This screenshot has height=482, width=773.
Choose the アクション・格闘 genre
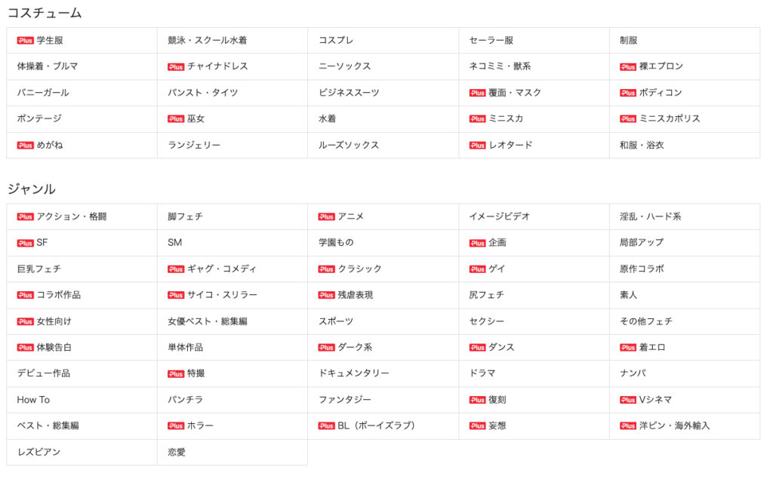point(71,216)
